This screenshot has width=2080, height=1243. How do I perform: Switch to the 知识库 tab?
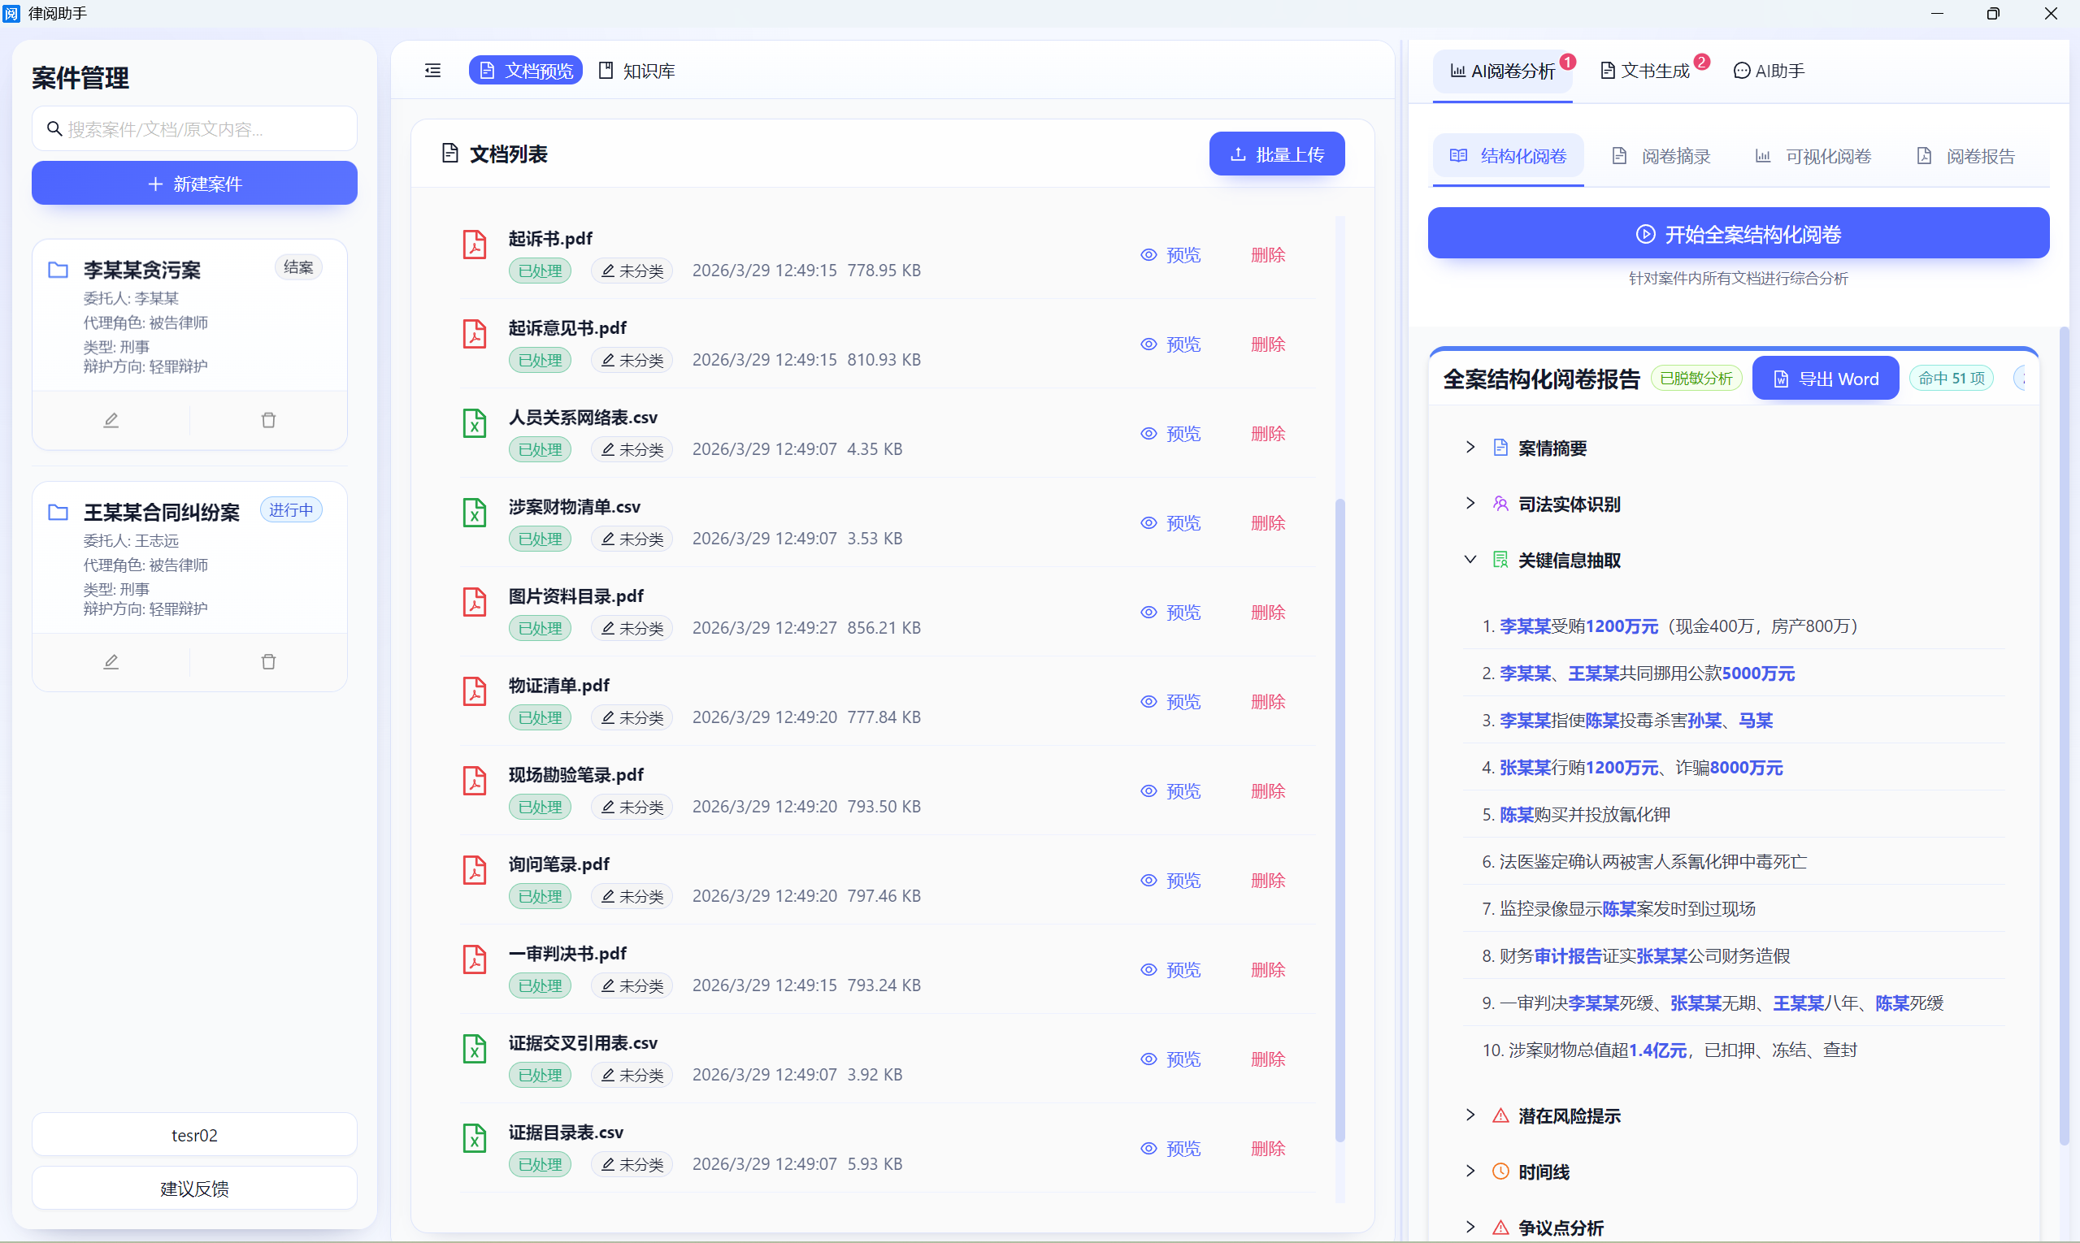[637, 71]
